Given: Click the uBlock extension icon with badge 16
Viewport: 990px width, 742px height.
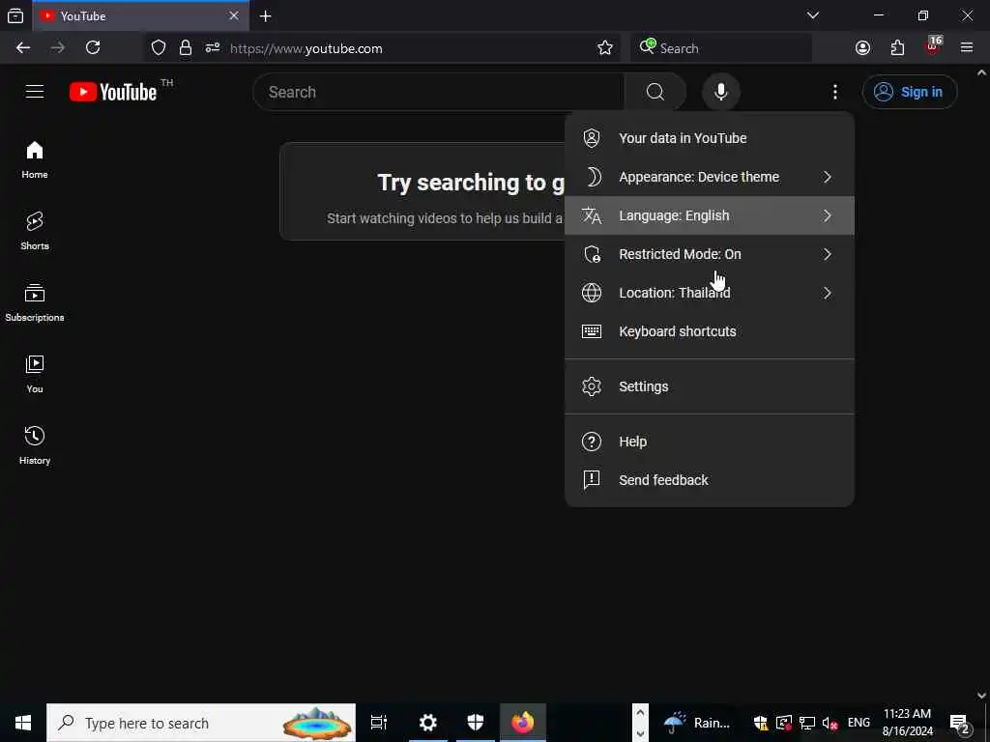Looking at the screenshot, I should (x=933, y=46).
